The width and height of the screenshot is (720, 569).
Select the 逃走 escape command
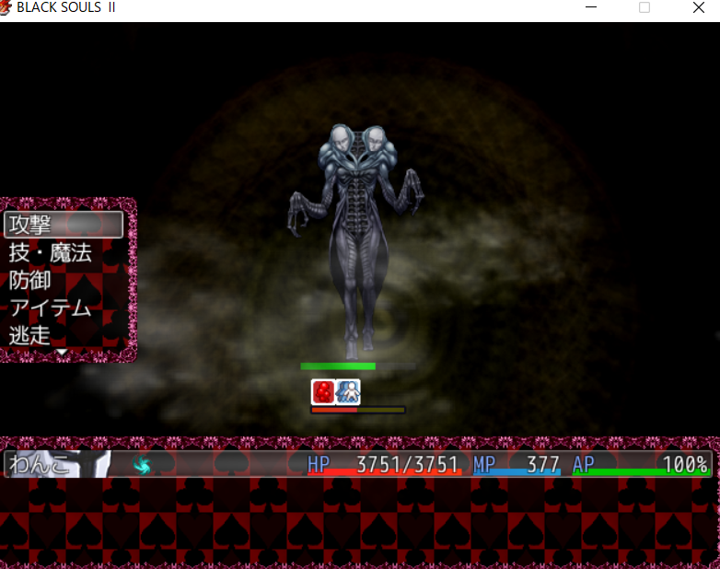[29, 335]
